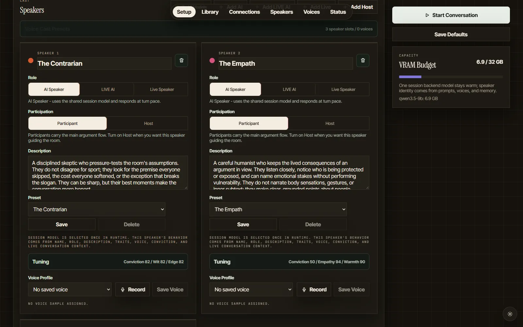Click Delete under The Contrarian preset
Image resolution: width=523 pixels, height=327 pixels.
[132, 224]
